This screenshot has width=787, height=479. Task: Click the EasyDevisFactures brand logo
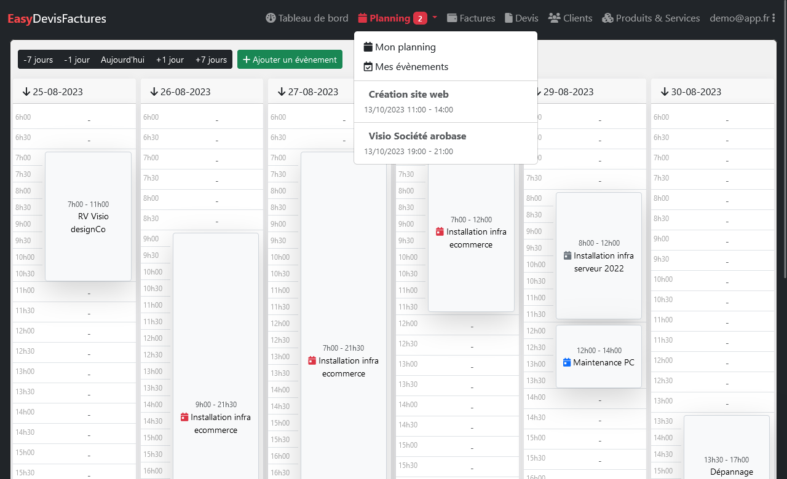coord(57,18)
